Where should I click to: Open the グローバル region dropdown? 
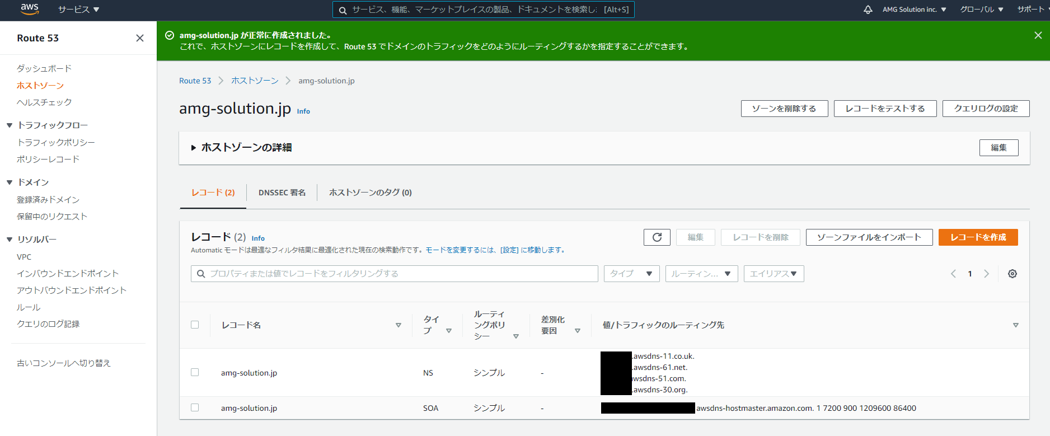pyautogui.click(x=982, y=10)
